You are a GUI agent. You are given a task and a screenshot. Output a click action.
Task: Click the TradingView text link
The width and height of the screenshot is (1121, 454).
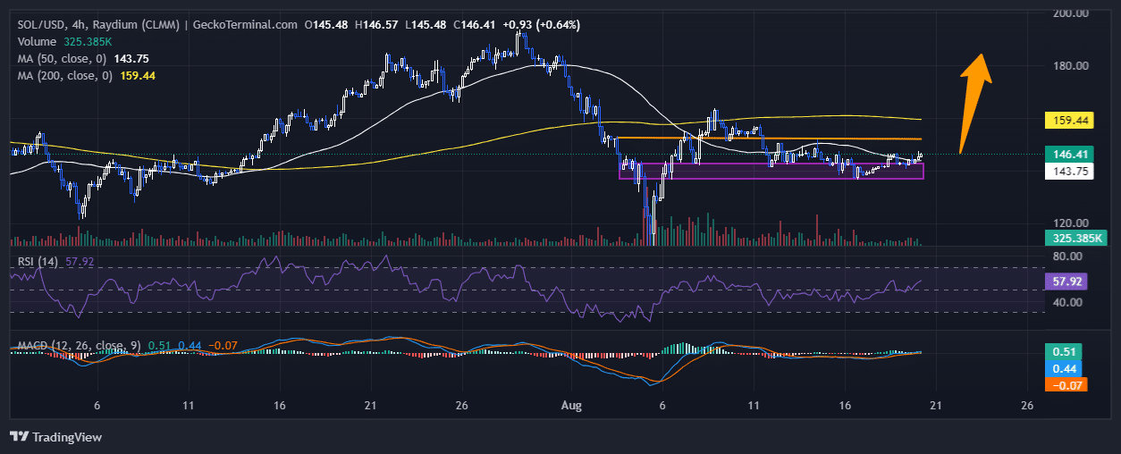click(x=67, y=437)
